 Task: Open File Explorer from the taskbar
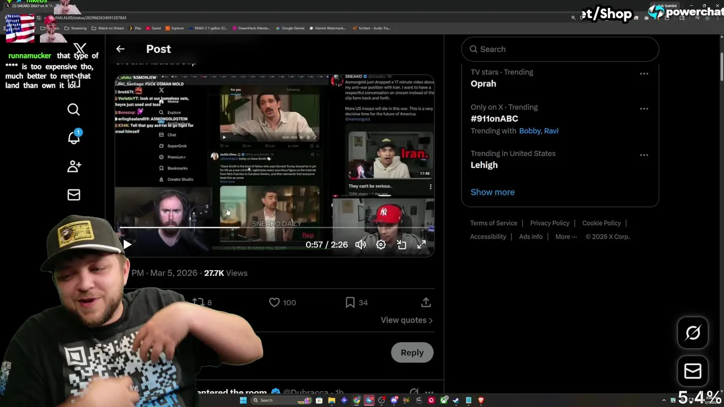point(331,400)
